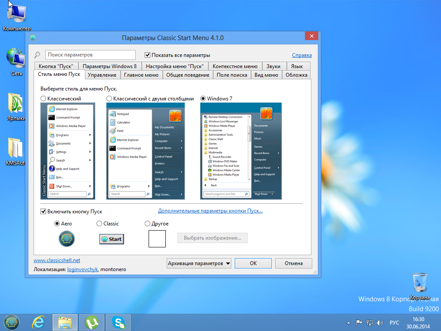Click the Aero start button image
Viewport: 441px width, 331px height.
67,239
